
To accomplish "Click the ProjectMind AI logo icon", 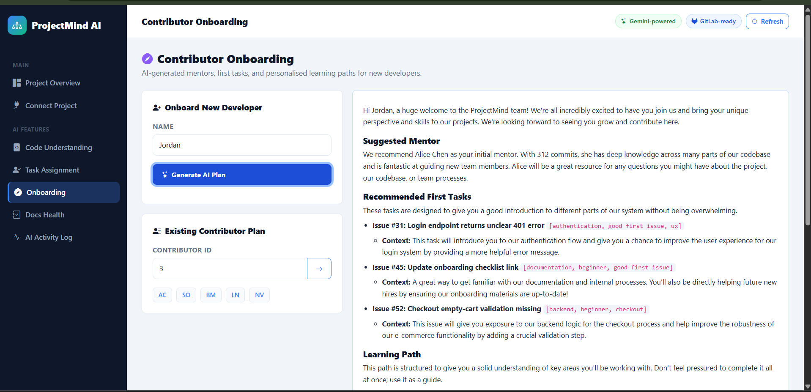I will click(x=17, y=25).
